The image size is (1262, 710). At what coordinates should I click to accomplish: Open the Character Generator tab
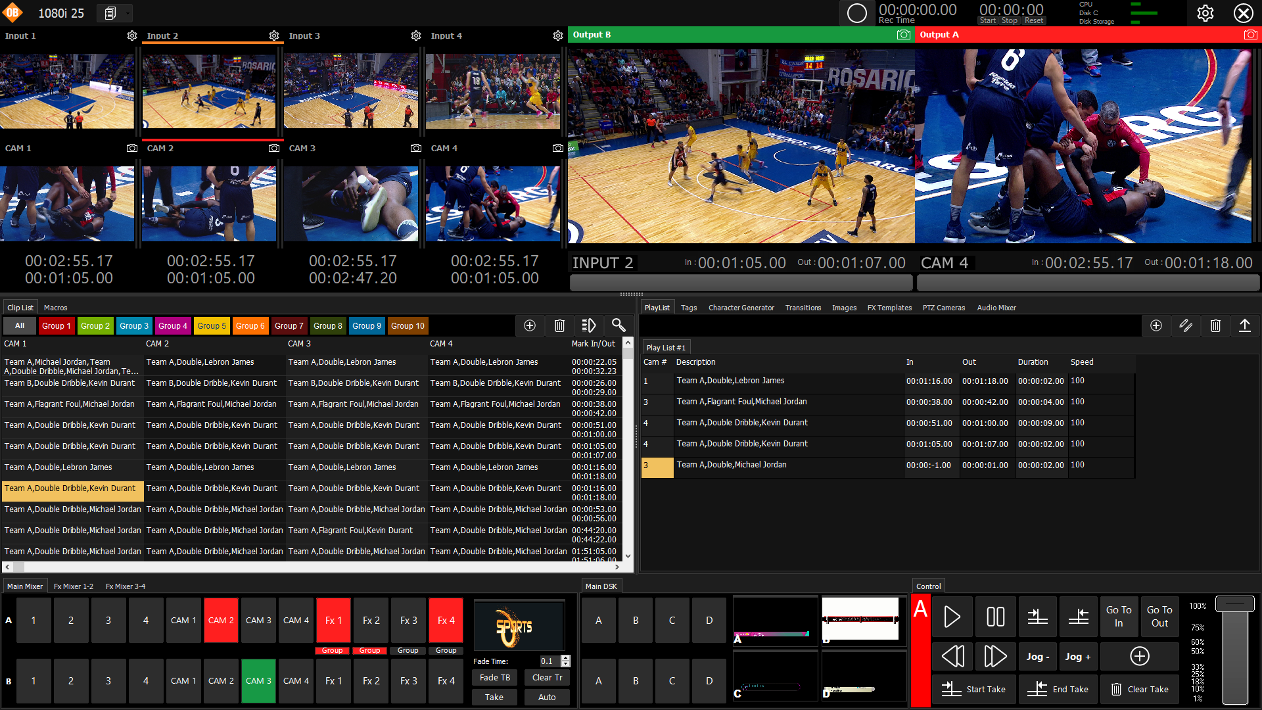pos(741,307)
